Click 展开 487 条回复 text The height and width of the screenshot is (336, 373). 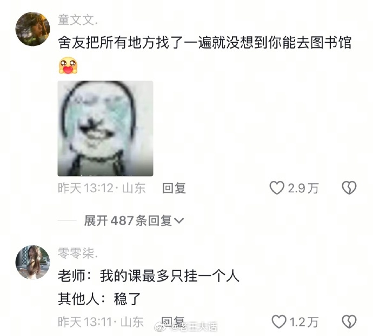128,221
